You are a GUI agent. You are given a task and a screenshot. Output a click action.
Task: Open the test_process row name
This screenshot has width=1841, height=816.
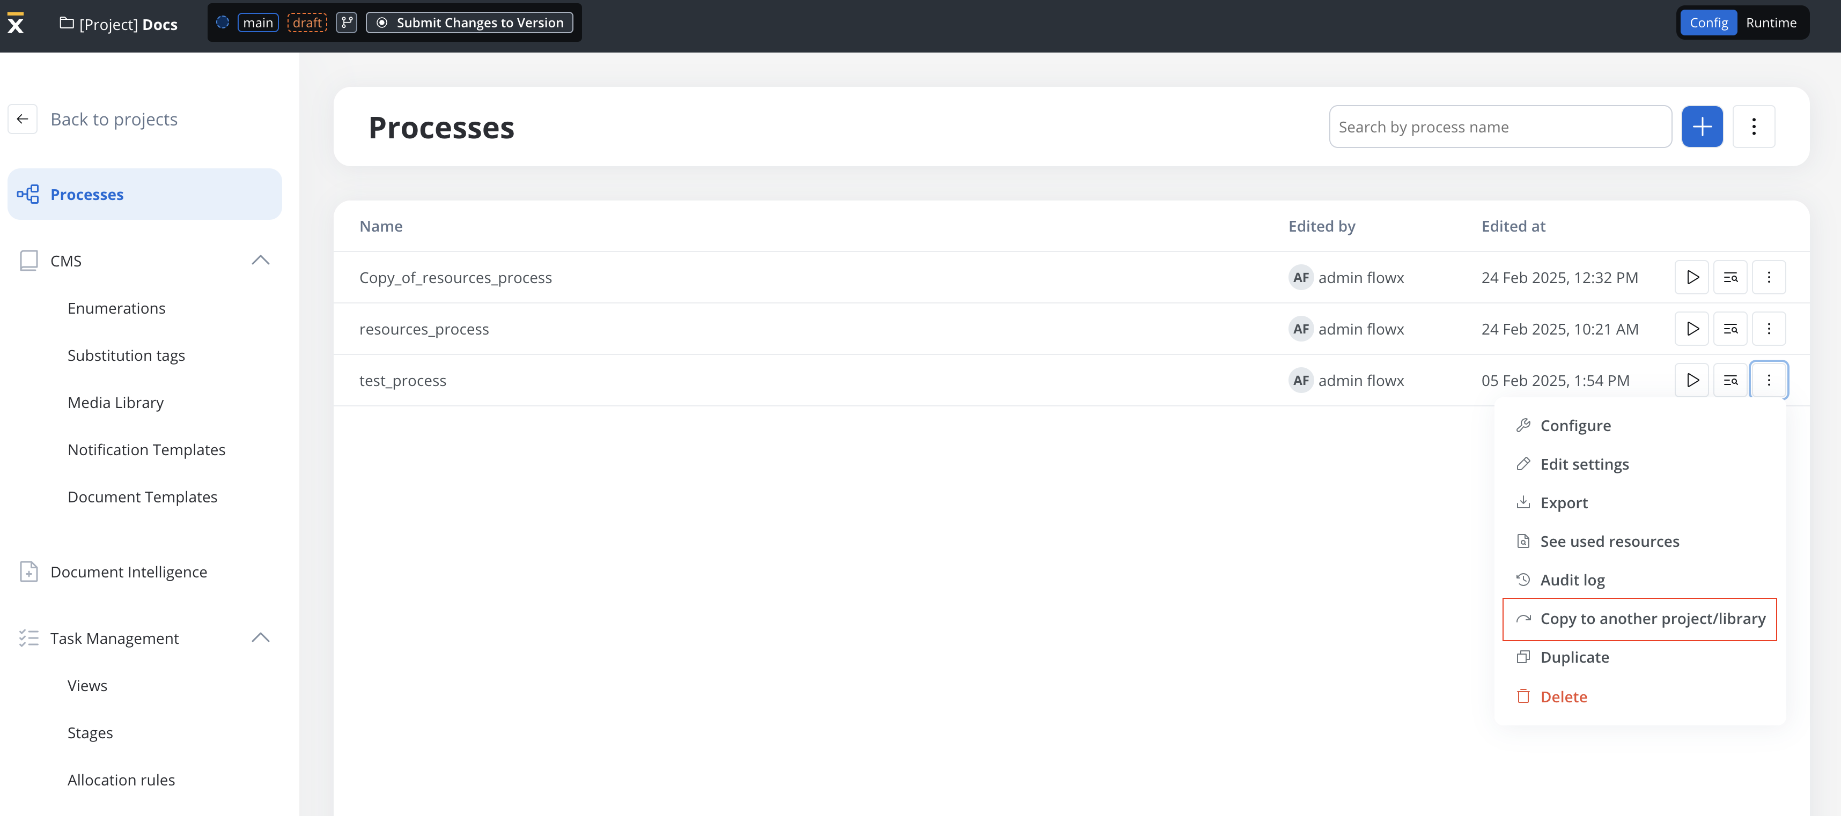402,380
